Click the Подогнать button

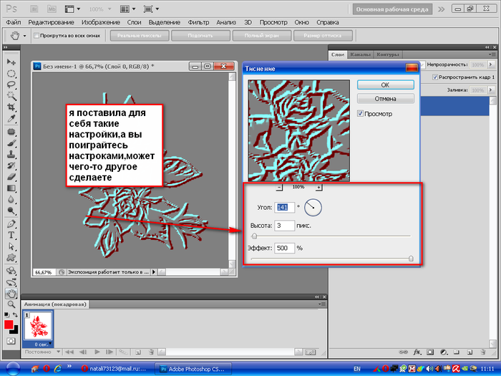pyautogui.click(x=200, y=36)
